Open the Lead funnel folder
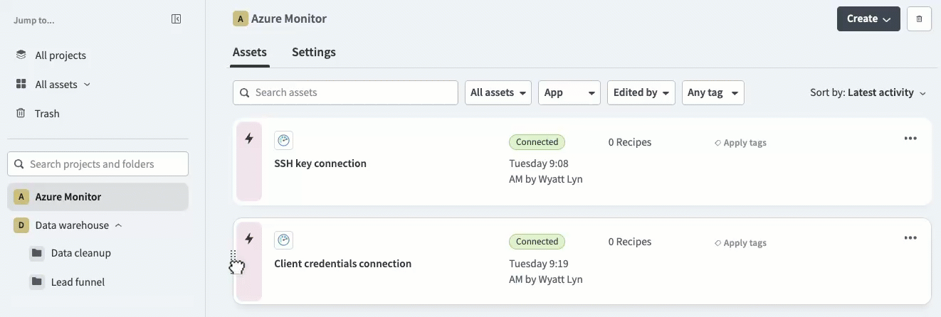The image size is (941, 317). click(x=78, y=282)
